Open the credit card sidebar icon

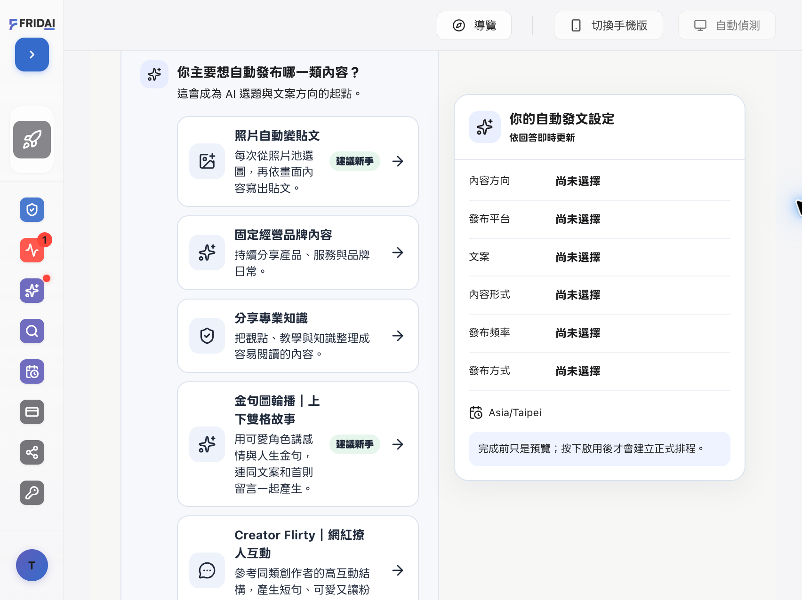point(32,412)
